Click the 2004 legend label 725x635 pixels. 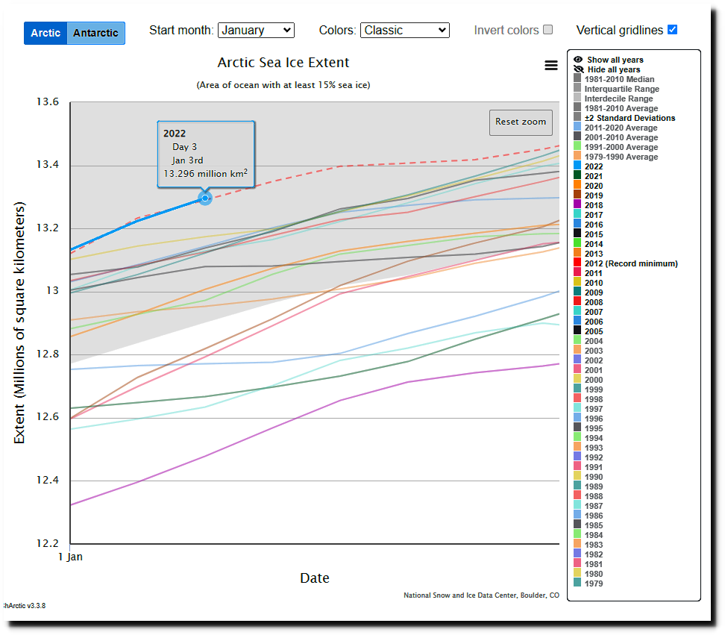click(594, 341)
